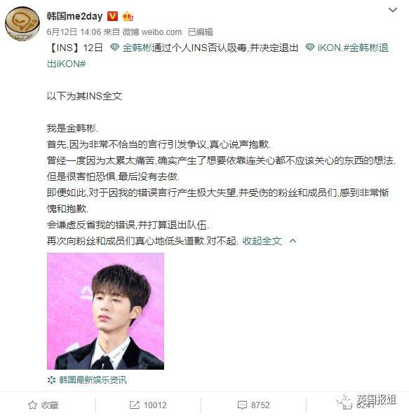Screen dimensions: 409x418
Task: Click the diamond icon before iKON
Action: coord(310,48)
